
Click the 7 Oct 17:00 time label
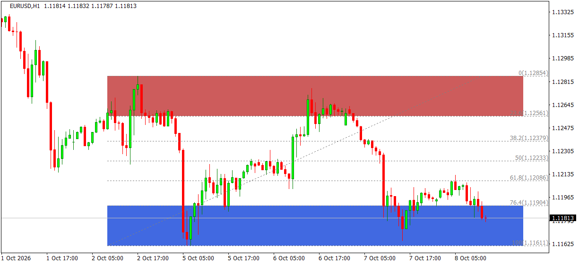[x=425, y=258]
